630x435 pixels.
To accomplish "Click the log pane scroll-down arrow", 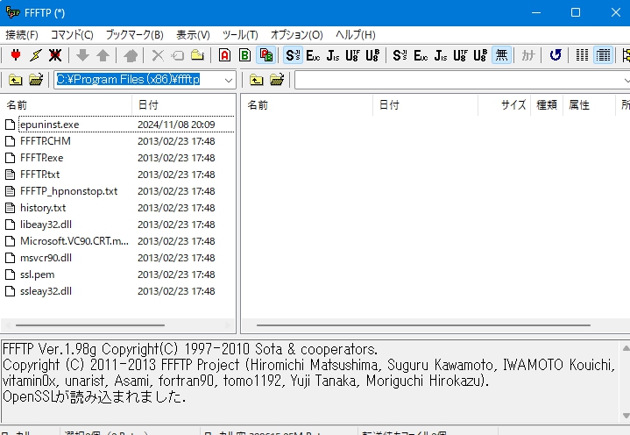I will [626, 416].
